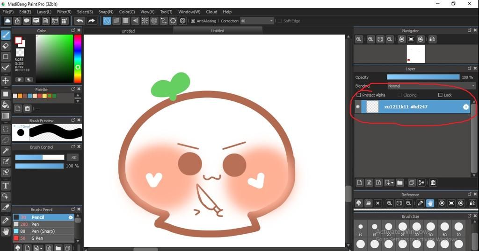Undock the Color panel

(x=73, y=30)
